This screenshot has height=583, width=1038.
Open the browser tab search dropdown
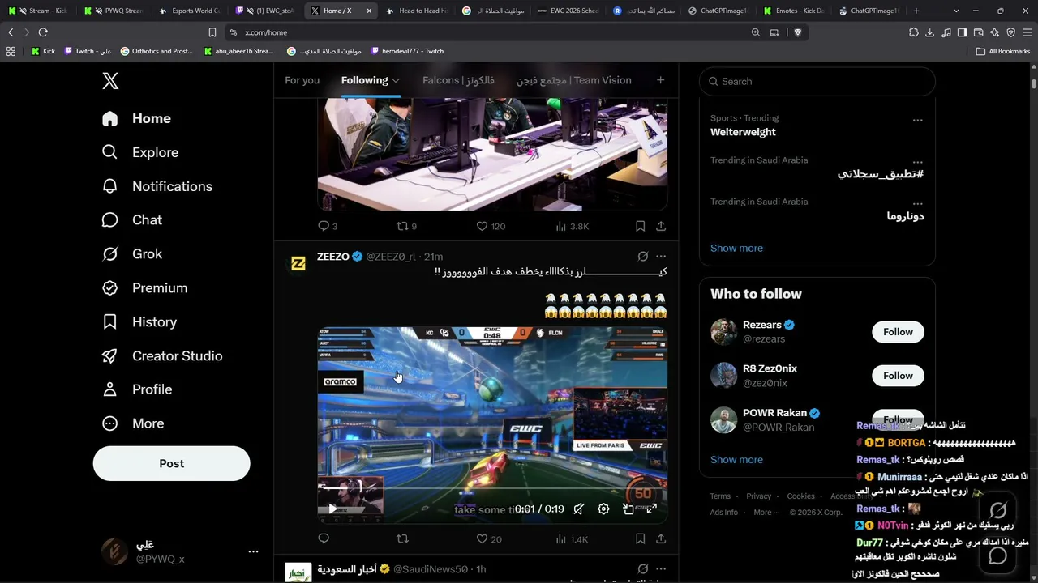956,11
